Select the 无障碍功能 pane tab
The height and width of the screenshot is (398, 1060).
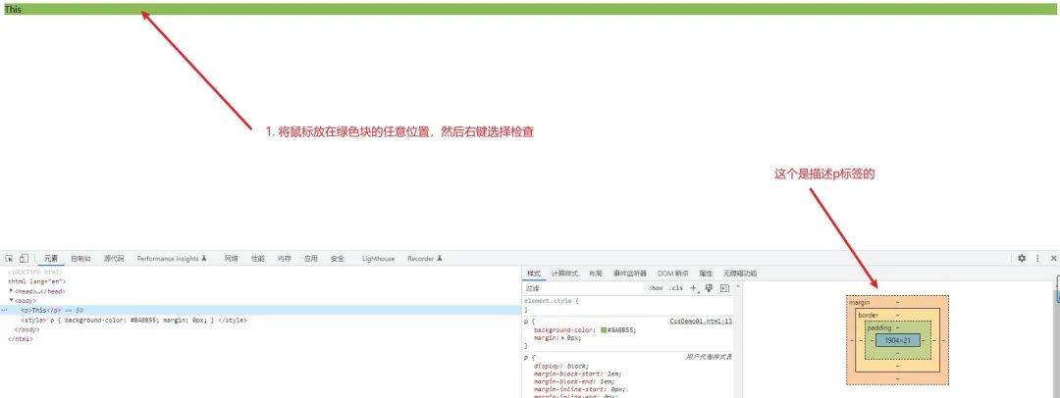740,273
